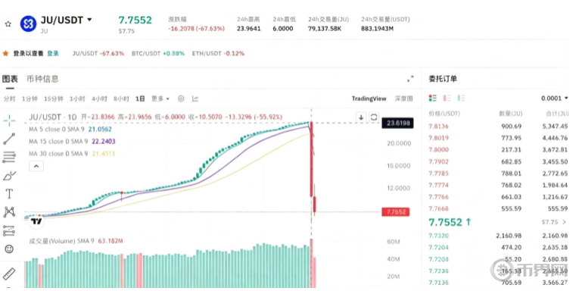Click ask price 7.7902 row
Viewport: 576px width, 291px height.
(498, 161)
